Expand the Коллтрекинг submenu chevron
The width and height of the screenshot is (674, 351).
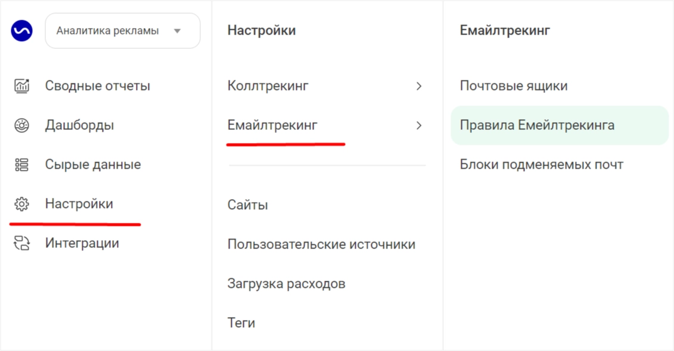[419, 86]
